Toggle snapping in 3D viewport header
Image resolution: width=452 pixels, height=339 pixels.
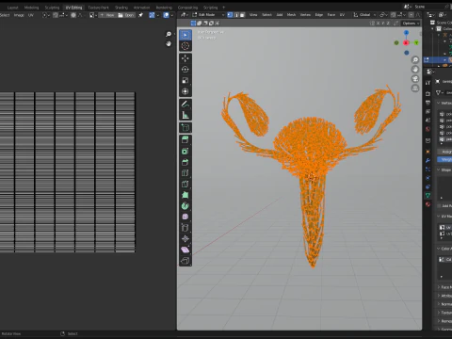coord(394,15)
